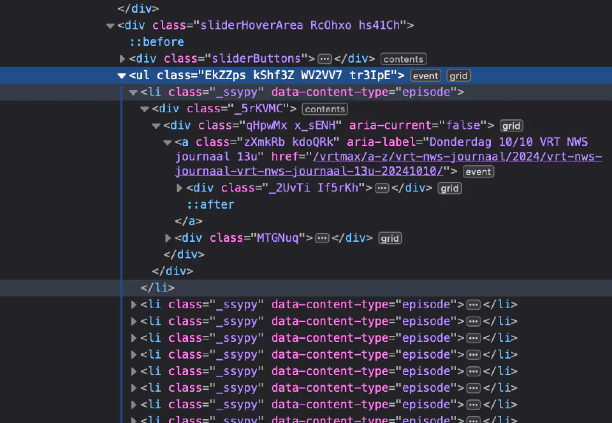This screenshot has width=612, height=423.
Task: Expand the _2UvTi If5rKh div node
Action: click(x=179, y=188)
